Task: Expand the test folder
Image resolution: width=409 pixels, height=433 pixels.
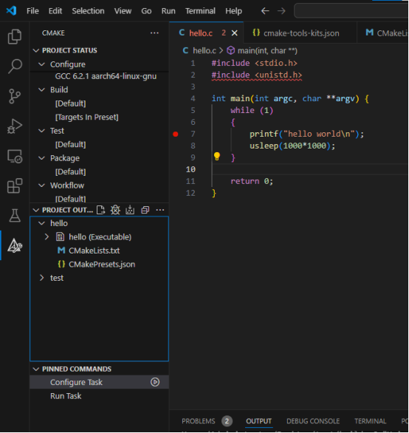Action: (x=41, y=278)
